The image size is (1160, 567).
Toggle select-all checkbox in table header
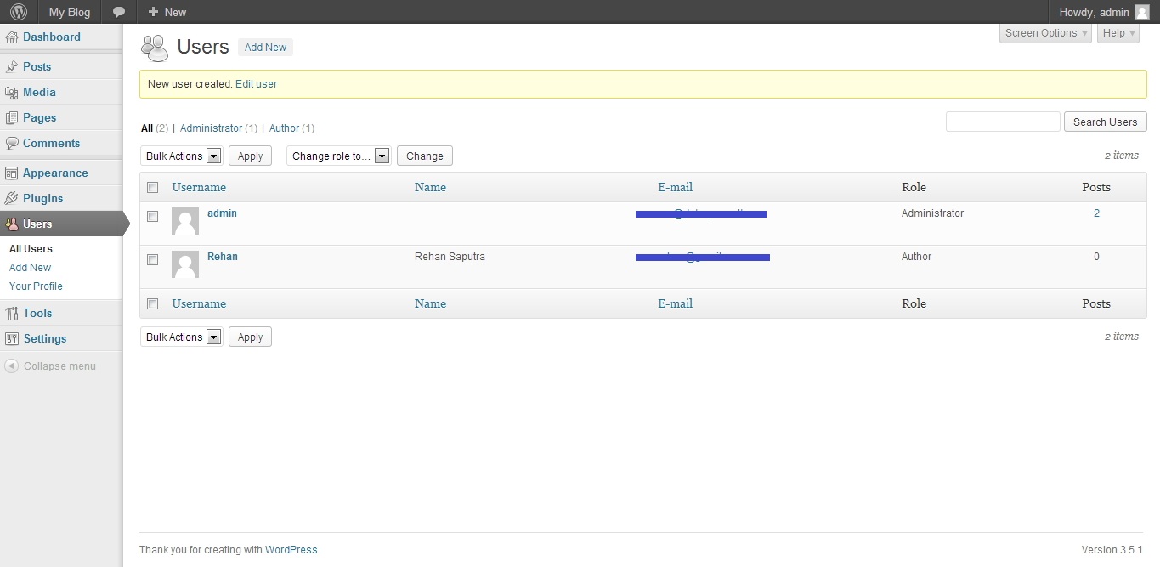click(153, 187)
